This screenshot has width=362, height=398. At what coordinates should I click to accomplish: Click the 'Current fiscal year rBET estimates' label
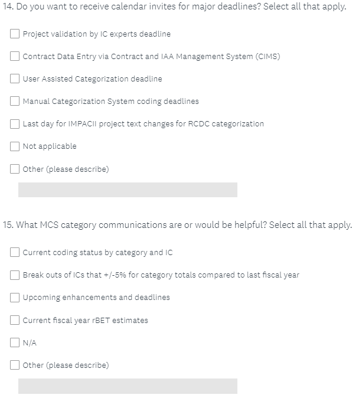coord(86,320)
